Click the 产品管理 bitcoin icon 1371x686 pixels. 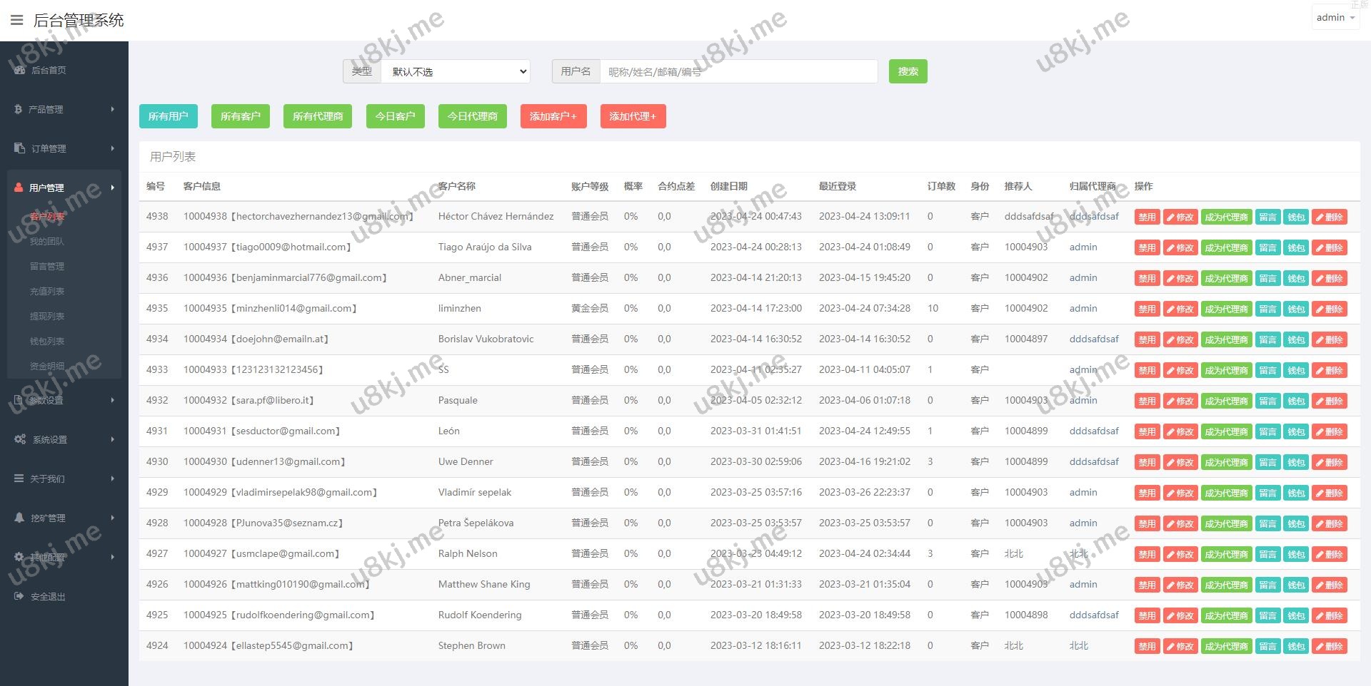pos(19,109)
